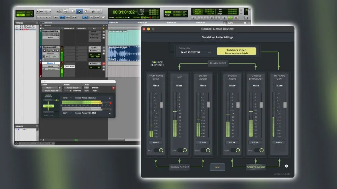
Task: Open the waveform track view dropdown
Action: (x=51, y=53)
